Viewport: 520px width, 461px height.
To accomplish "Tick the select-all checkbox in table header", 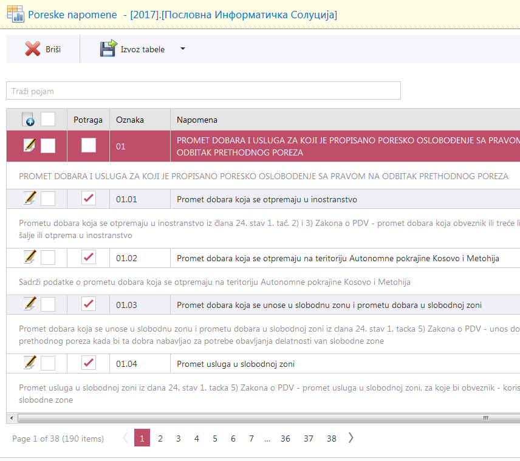I will pyautogui.click(x=48, y=119).
